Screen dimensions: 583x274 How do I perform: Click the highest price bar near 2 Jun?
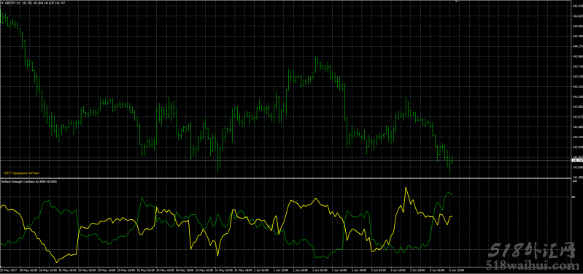pyautogui.click(x=316, y=64)
